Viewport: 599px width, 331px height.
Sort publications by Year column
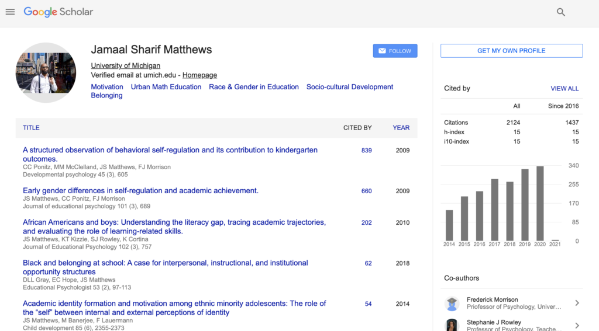tap(401, 127)
